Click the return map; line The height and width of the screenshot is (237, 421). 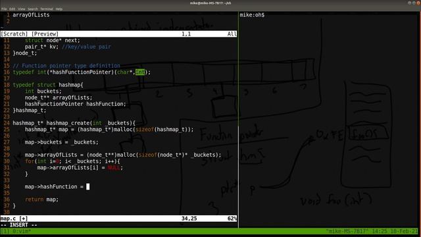(x=41, y=199)
